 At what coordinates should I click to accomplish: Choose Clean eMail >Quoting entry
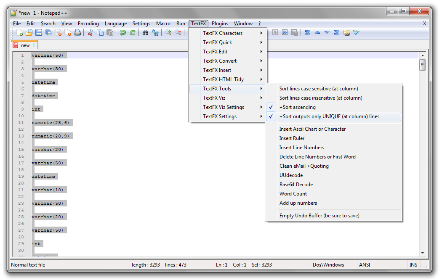click(333, 166)
